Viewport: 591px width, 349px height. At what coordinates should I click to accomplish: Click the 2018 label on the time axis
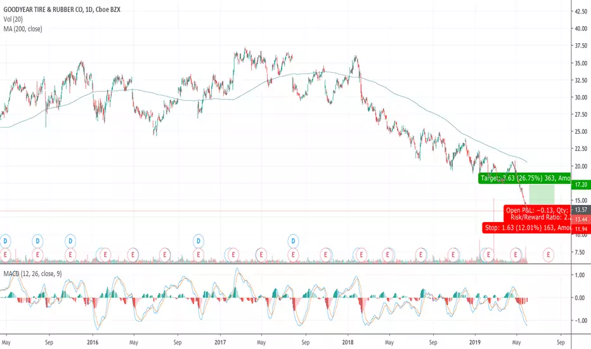[347, 342]
